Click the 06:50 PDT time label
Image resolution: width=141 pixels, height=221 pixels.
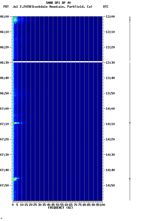click(x=4, y=93)
